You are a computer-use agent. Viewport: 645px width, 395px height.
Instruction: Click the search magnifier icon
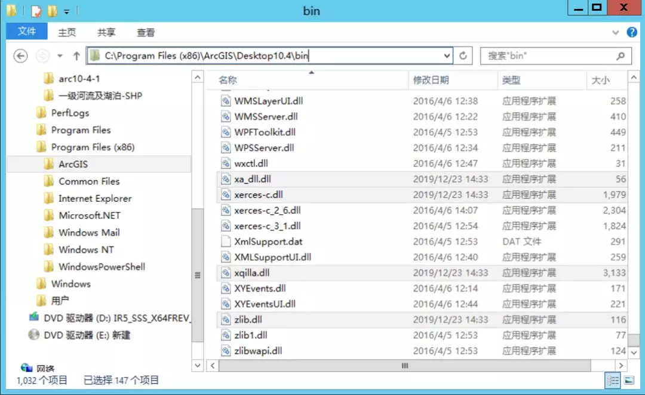click(621, 55)
